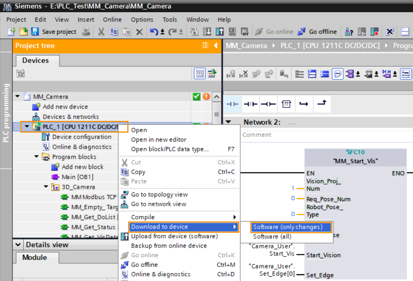Insert an output coil instruction

268,104
